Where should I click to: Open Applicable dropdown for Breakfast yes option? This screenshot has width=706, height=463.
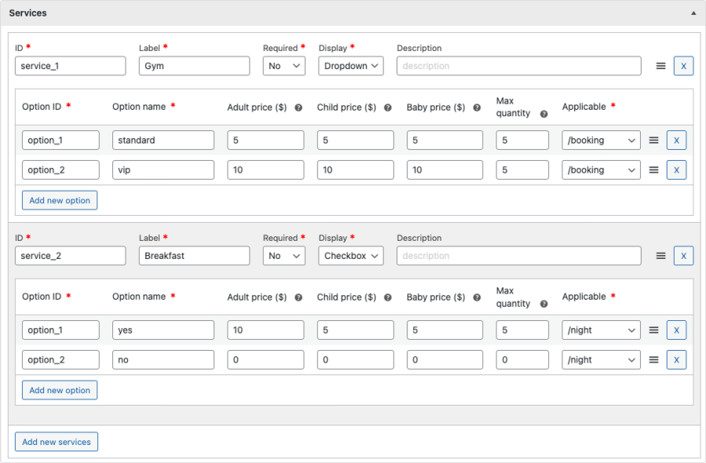[x=601, y=330]
